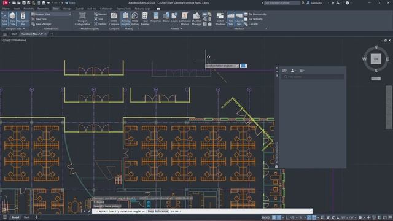Image resolution: width=393 pixels, height=221 pixels.
Task: Launch DWG Compare tool
Action: (x=114, y=19)
